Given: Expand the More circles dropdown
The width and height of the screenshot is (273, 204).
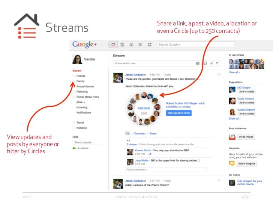Looking at the screenshot, I should 81,102.
